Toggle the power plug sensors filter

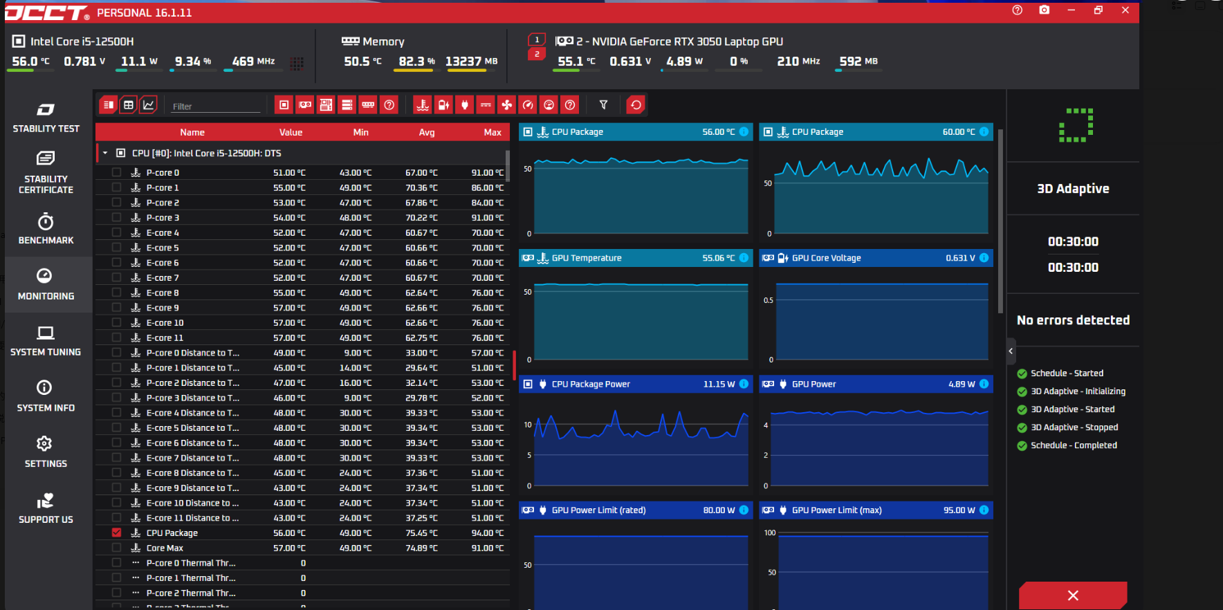tap(465, 105)
